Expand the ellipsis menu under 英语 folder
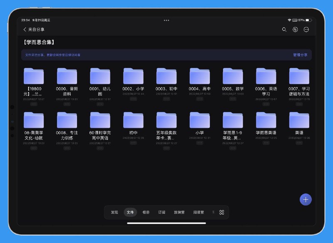Viewport: 333px width, 243px height. point(299,143)
